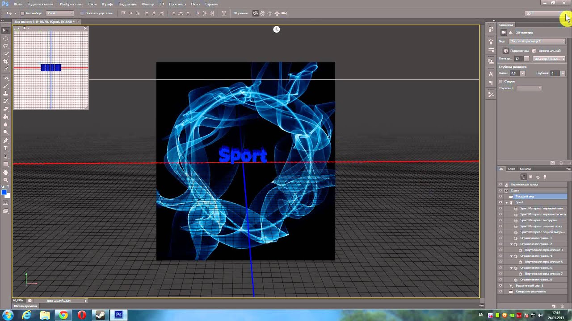Click the 3D camera icon in Properties
Screen dimensions: 572x321
pyautogui.click(x=504, y=33)
